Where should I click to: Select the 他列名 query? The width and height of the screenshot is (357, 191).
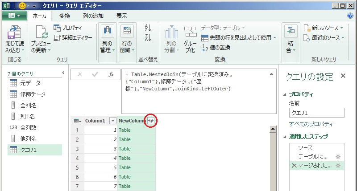[35, 139]
